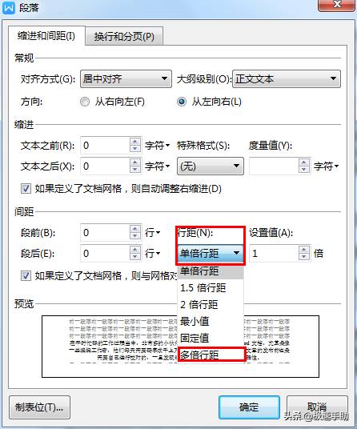This screenshot has height=429, width=357.
Task: Increase 段前 spacing with up arrow
Action: point(135,229)
